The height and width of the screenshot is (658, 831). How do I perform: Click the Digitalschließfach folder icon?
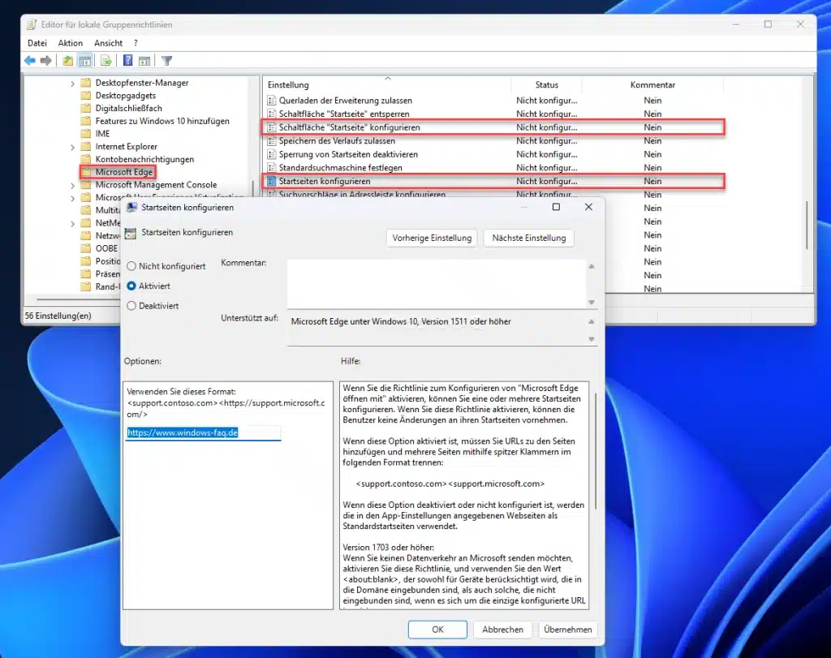click(x=86, y=108)
